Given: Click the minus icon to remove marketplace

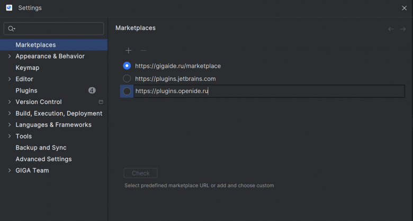Looking at the screenshot, I should pyautogui.click(x=143, y=51).
